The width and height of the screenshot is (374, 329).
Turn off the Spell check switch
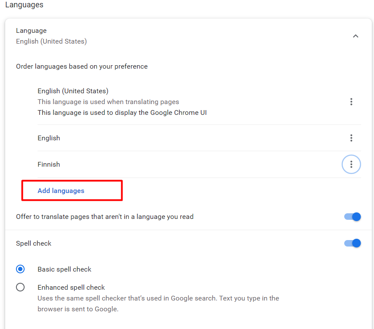tap(352, 243)
